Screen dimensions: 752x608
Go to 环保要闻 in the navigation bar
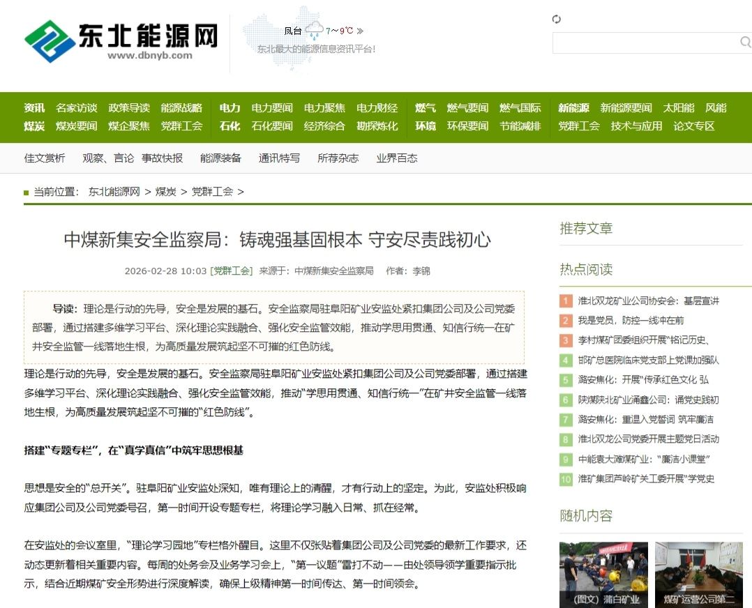[x=467, y=126]
